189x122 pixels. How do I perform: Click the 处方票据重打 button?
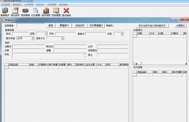pos(96,25)
